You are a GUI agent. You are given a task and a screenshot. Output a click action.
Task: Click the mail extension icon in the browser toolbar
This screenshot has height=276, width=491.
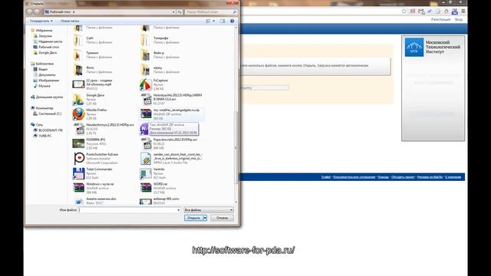coord(421,11)
